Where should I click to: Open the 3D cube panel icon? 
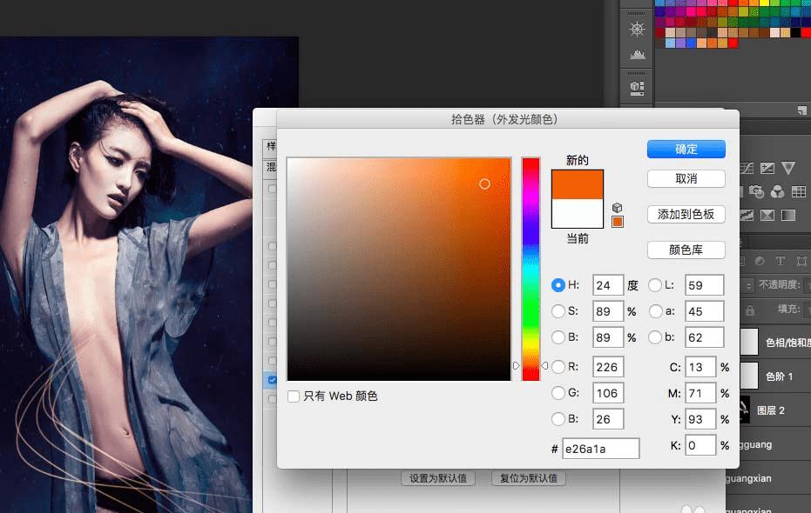[x=638, y=88]
